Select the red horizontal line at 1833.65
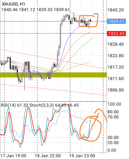 point(53,33)
